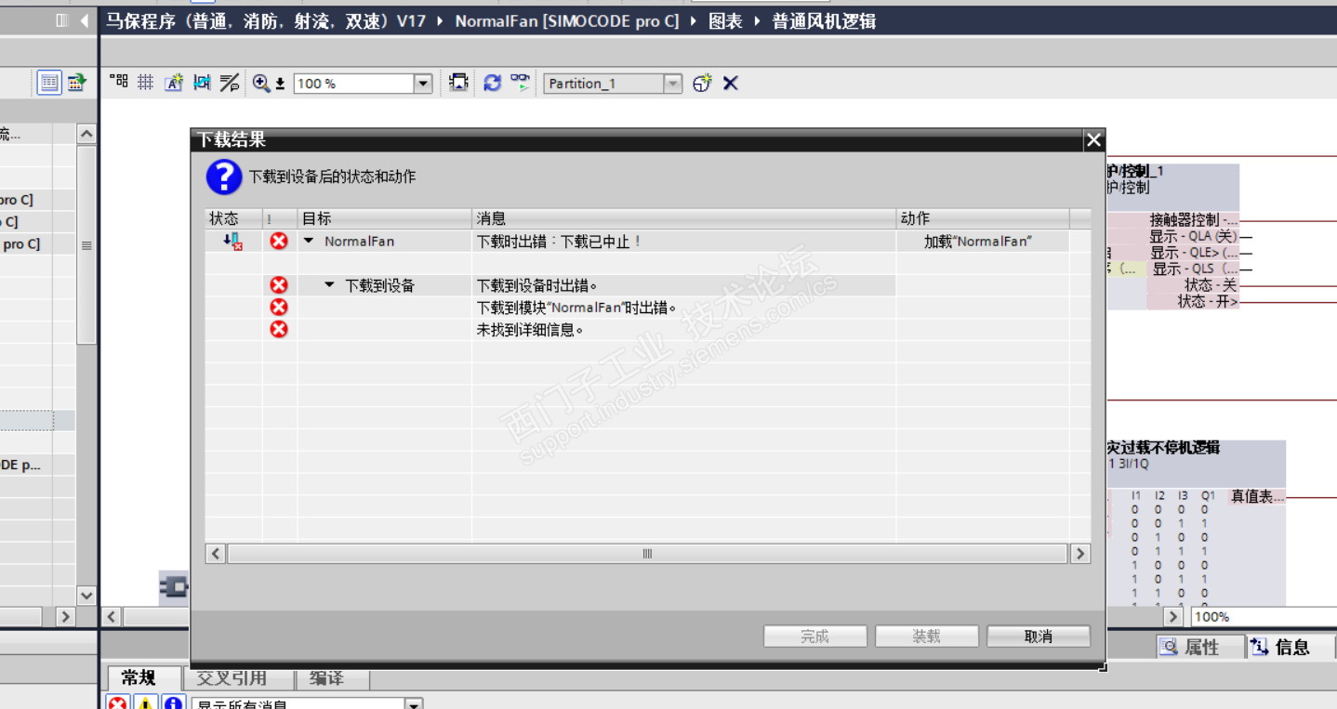
Task: Open the 显示所有消息 filter dropdown
Action: (414, 703)
